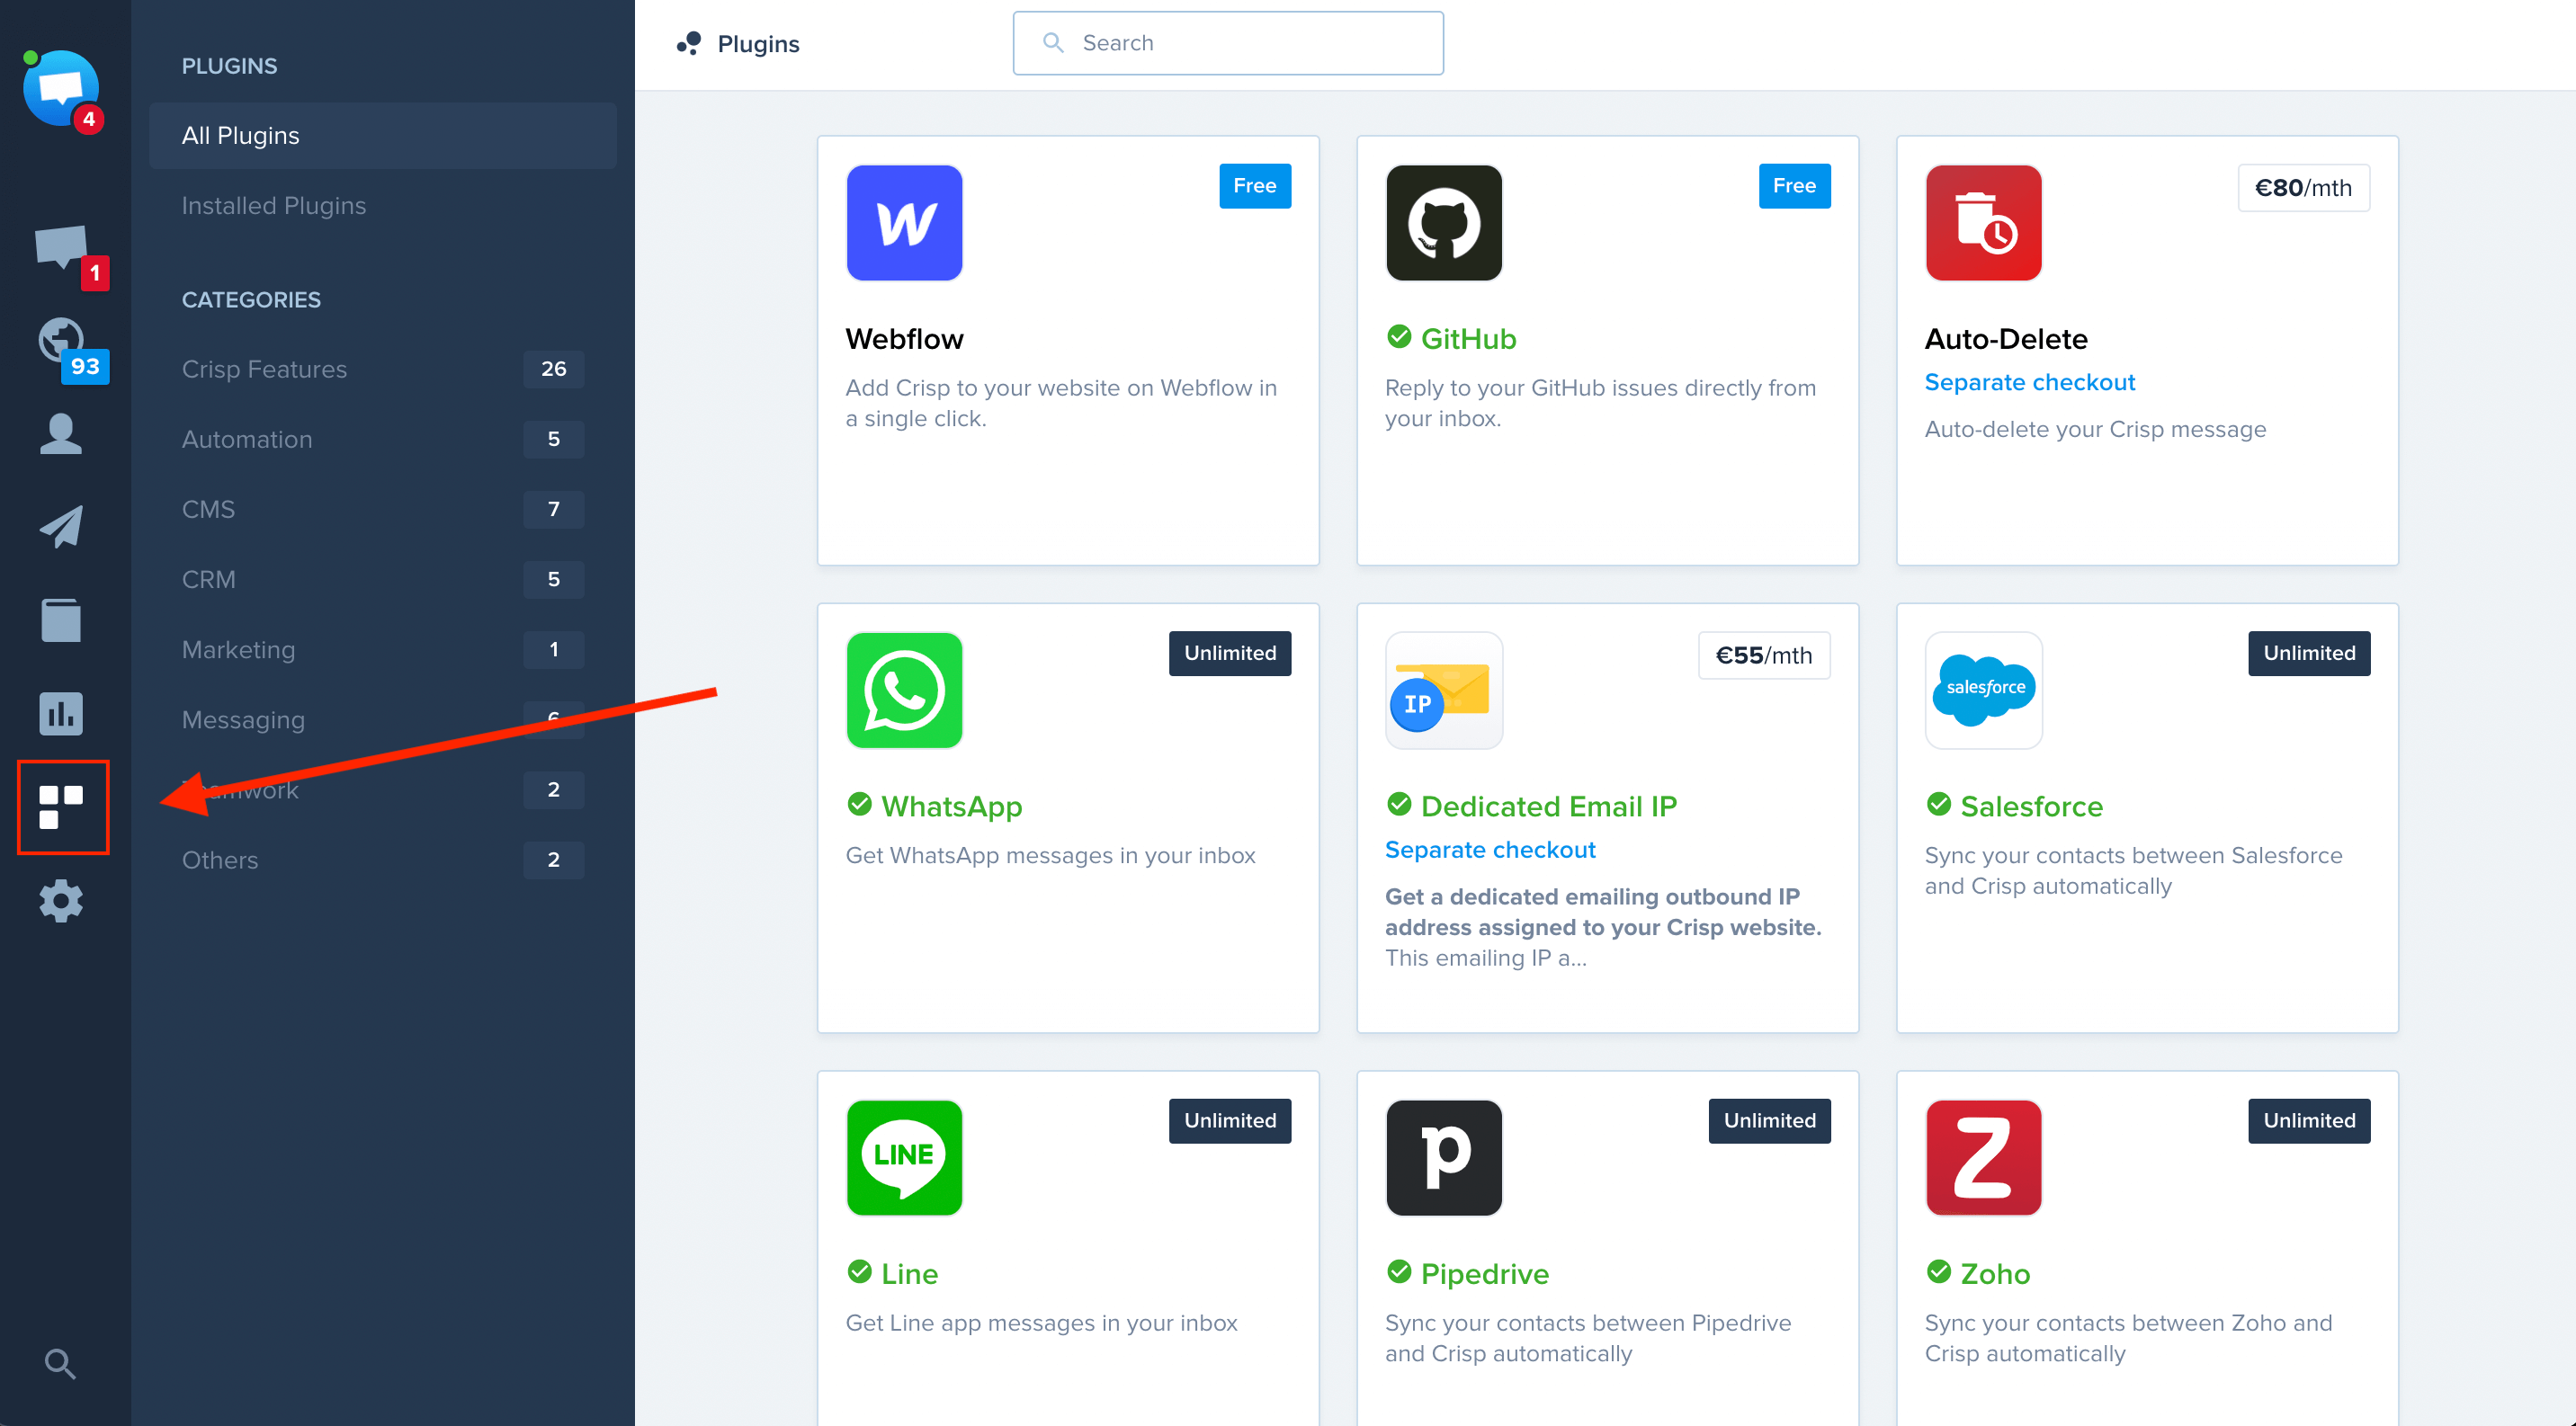Click the magnifier icon in search box
This screenshot has width=2576, height=1426.
click(1053, 43)
